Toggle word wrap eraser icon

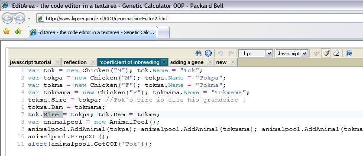[336, 54]
